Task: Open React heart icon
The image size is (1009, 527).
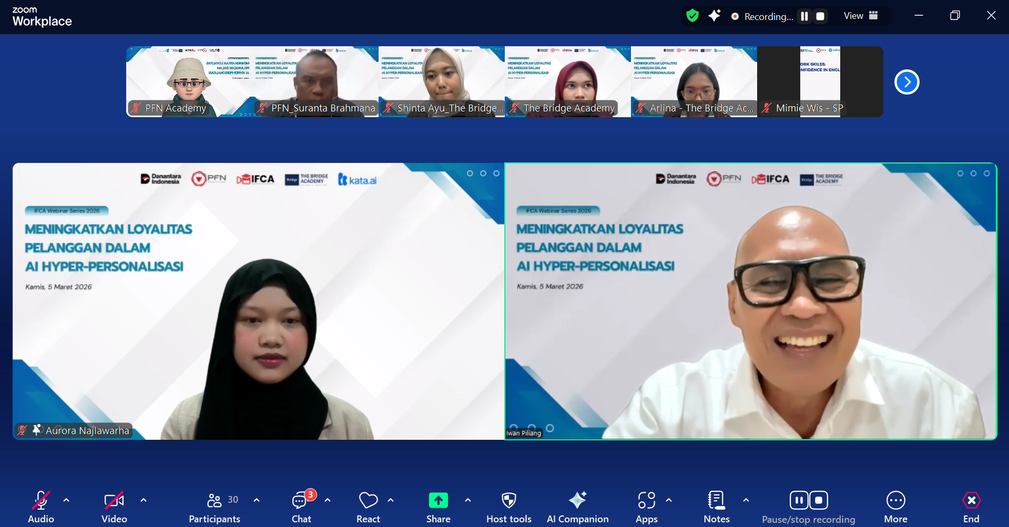Action: point(368,500)
